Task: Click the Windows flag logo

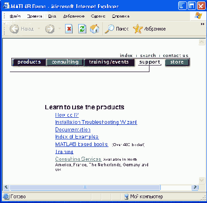Action: (x=198, y=16)
